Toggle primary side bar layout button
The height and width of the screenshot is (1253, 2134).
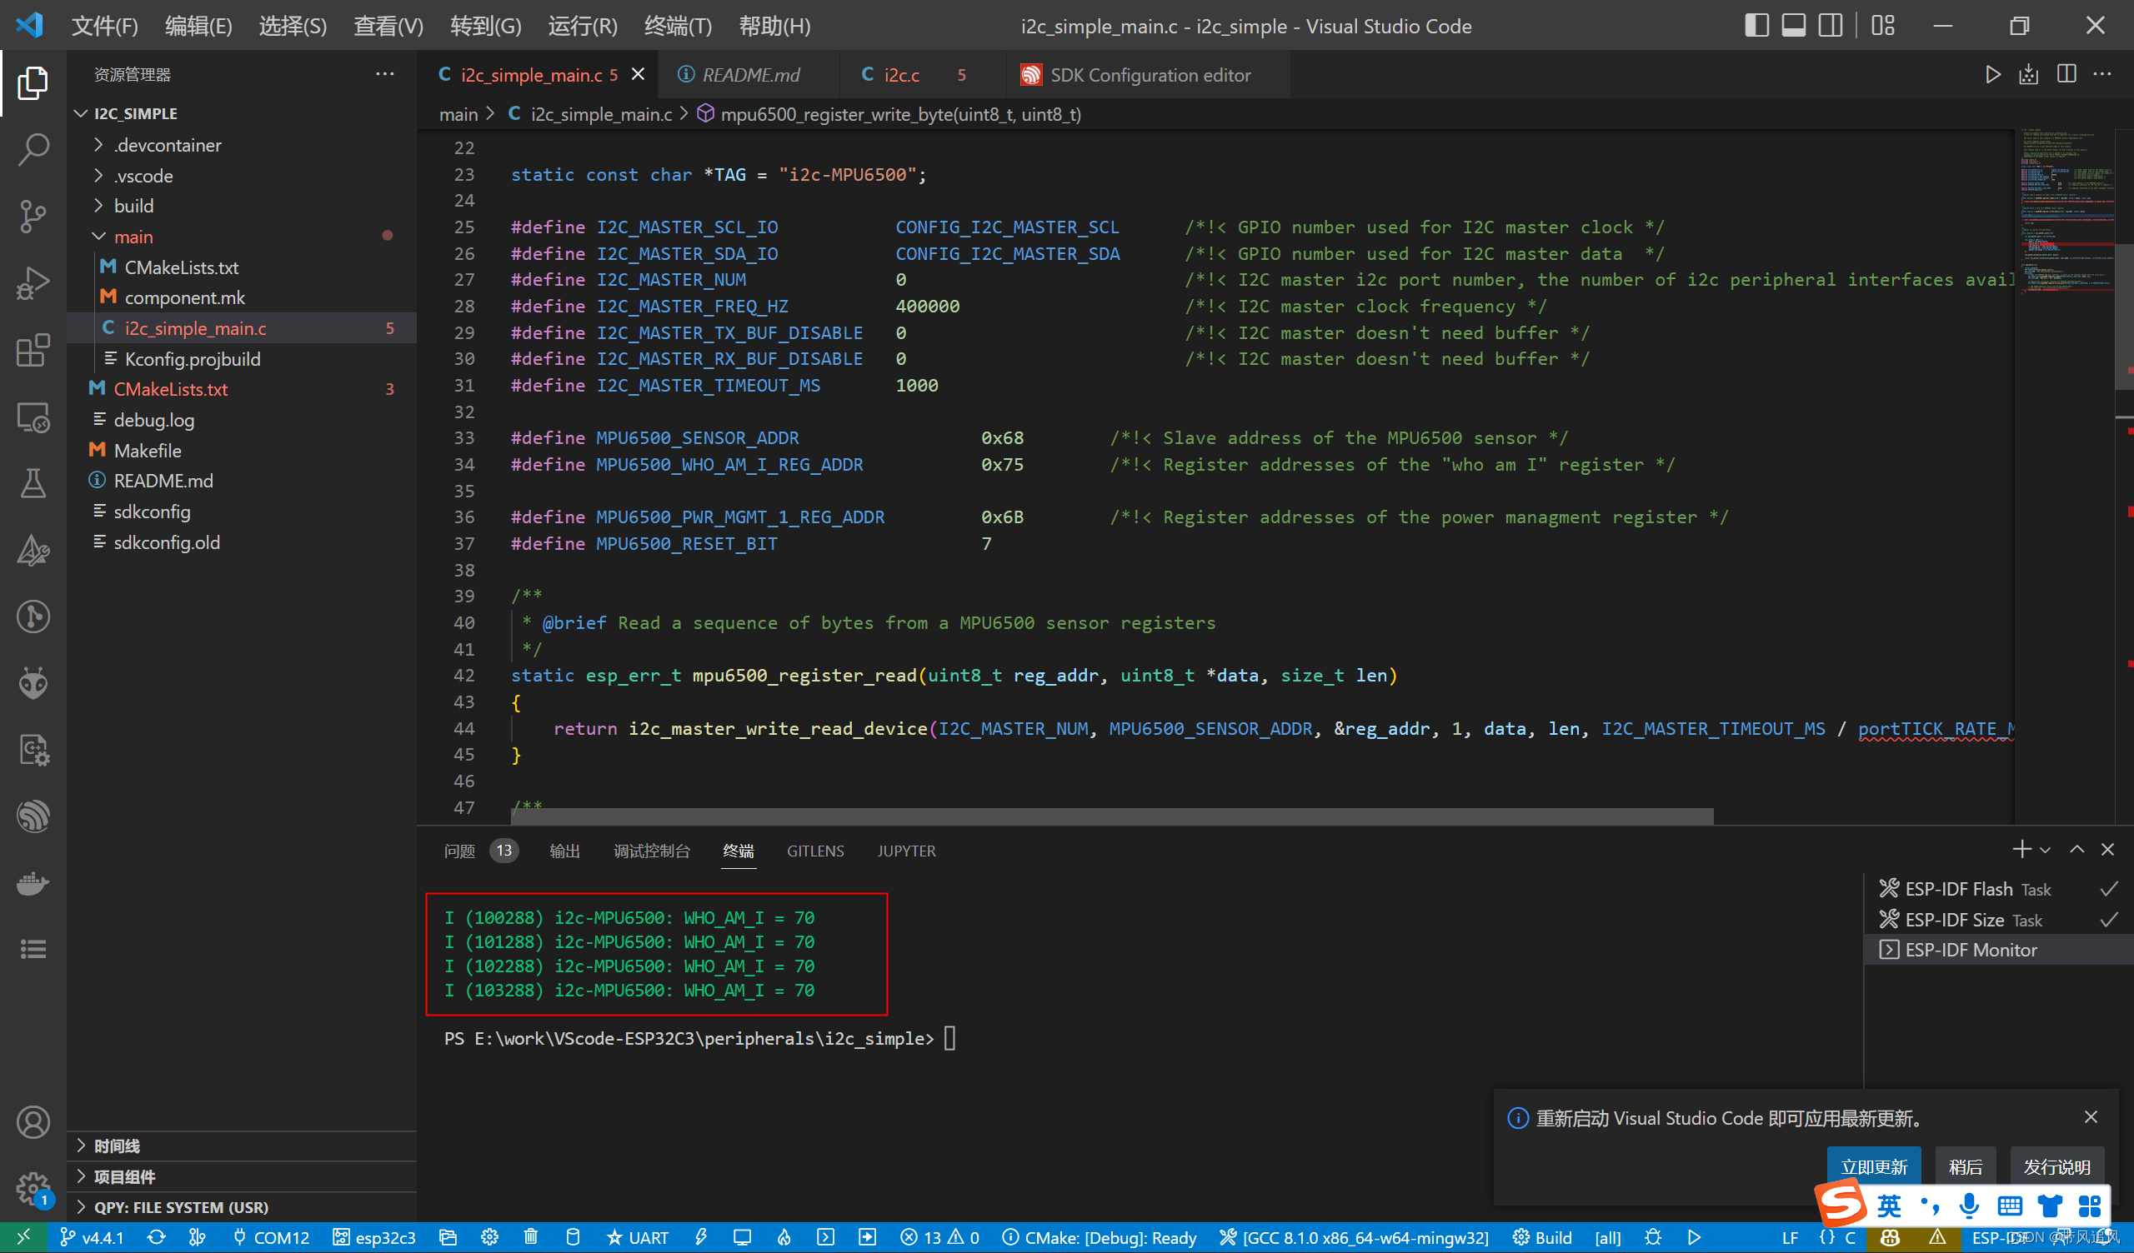(x=1756, y=25)
